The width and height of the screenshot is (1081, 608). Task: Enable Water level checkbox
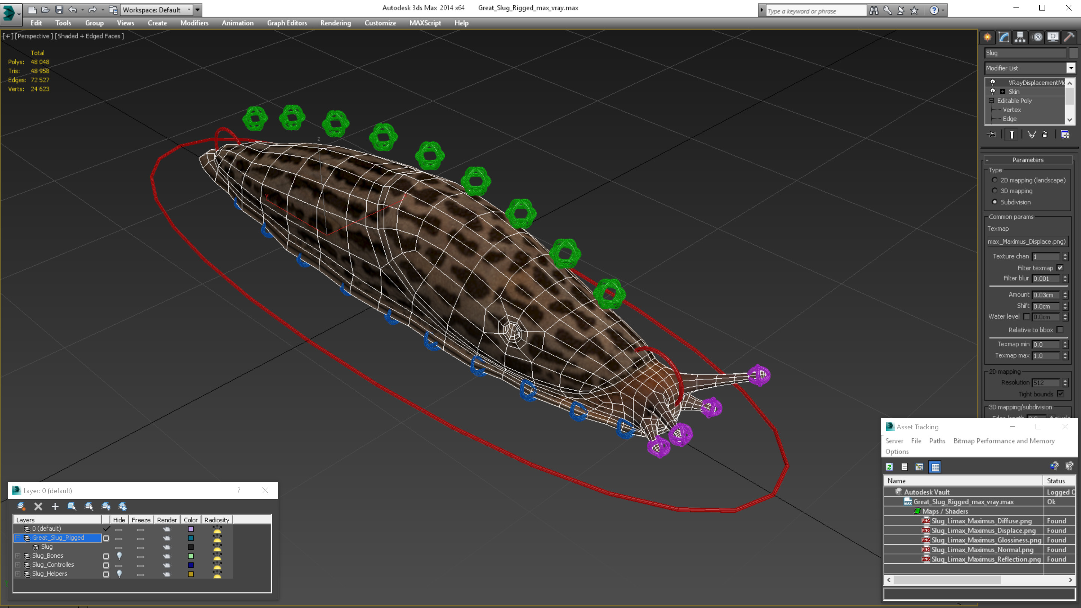1027,316
